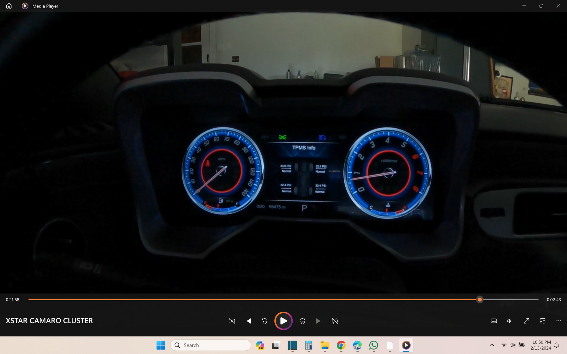Click the taskbar Search box
The width and height of the screenshot is (567, 354).
click(211, 345)
